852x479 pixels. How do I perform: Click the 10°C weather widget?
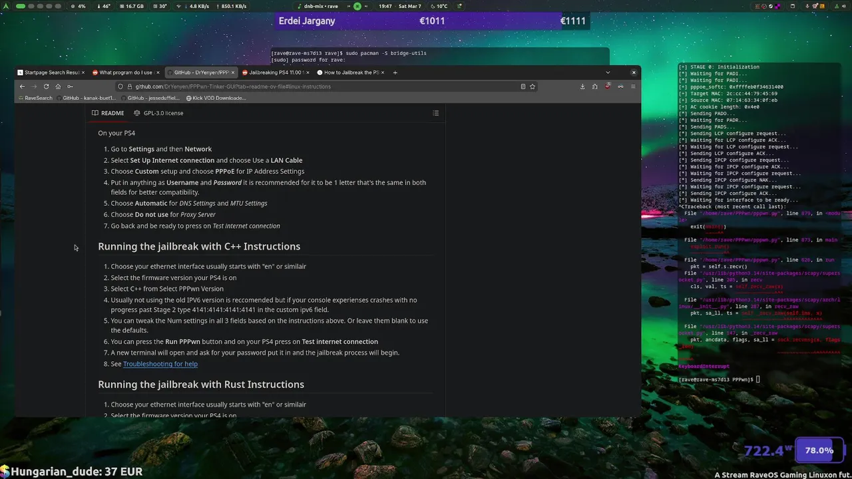tap(439, 6)
